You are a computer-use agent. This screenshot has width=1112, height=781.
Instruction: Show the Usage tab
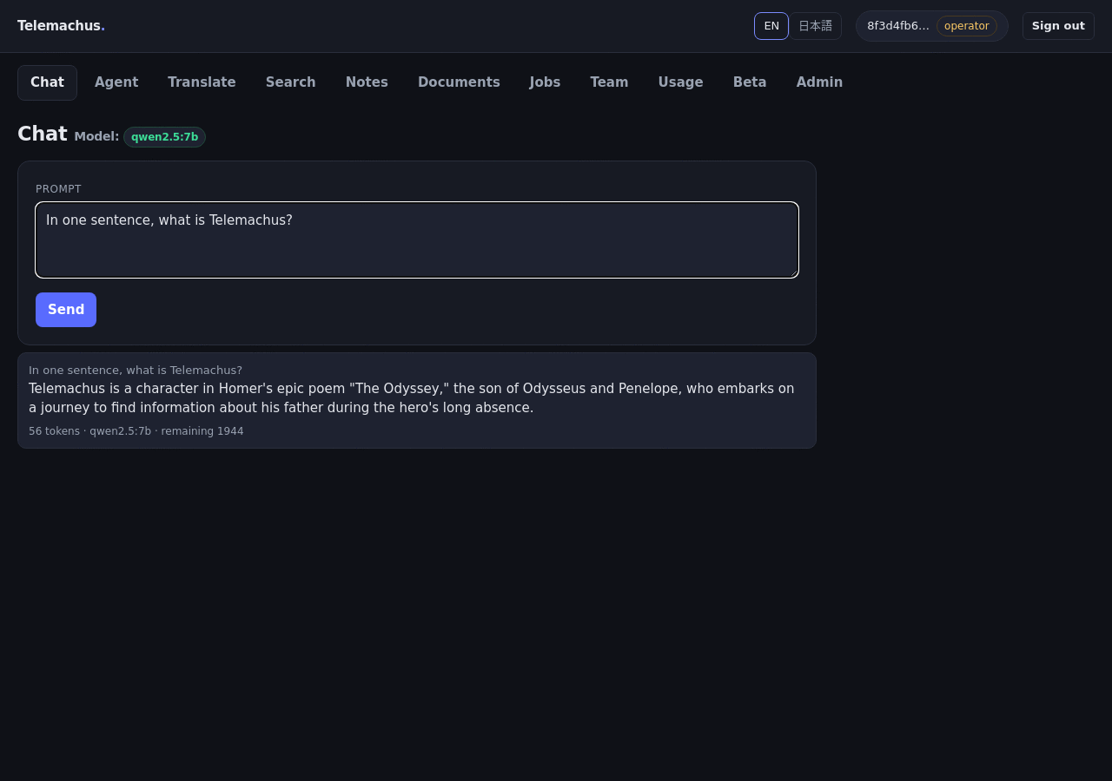680,82
